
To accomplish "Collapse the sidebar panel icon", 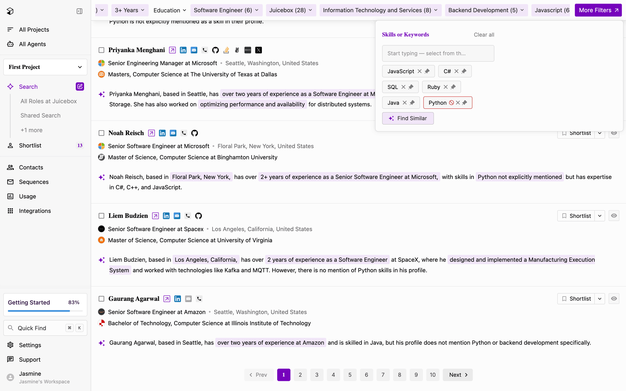I will [x=80, y=11].
